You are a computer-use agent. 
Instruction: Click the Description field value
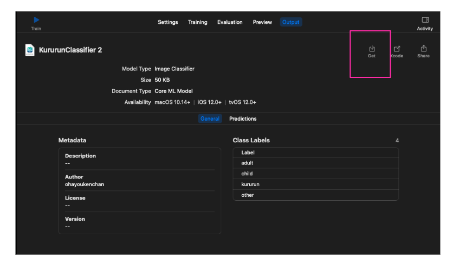click(x=67, y=163)
